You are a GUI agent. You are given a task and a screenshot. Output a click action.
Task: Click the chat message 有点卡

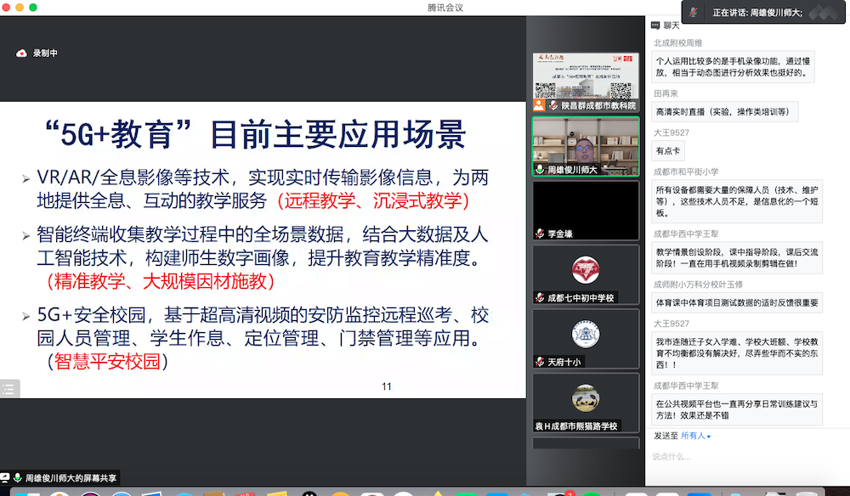(x=666, y=151)
